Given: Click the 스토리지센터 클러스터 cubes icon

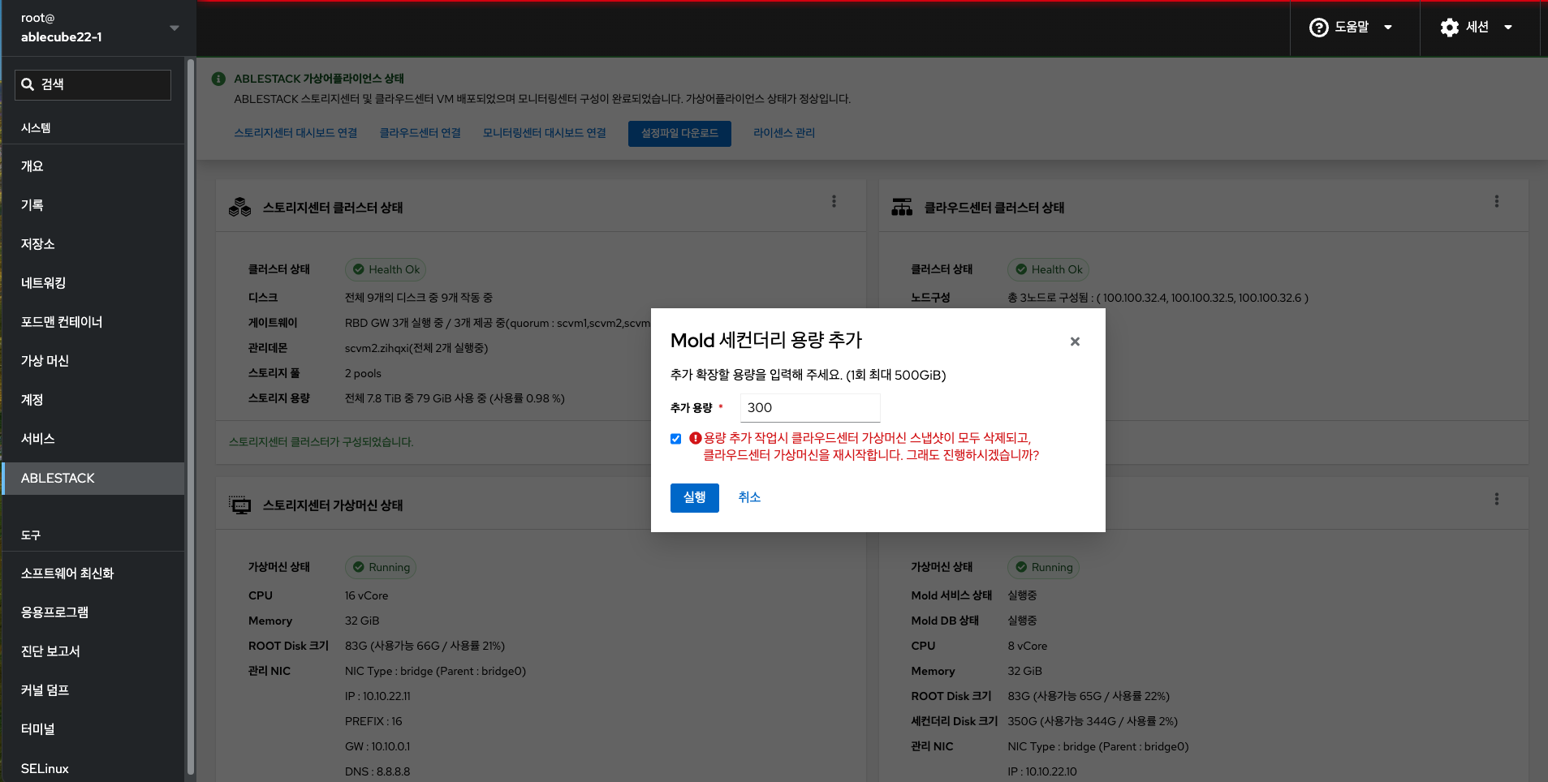Looking at the screenshot, I should tap(239, 207).
